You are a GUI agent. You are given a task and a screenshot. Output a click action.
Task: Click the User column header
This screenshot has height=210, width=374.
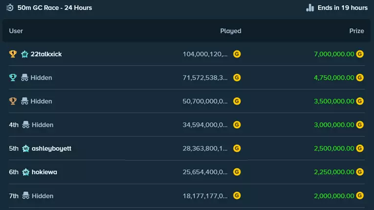click(16, 31)
